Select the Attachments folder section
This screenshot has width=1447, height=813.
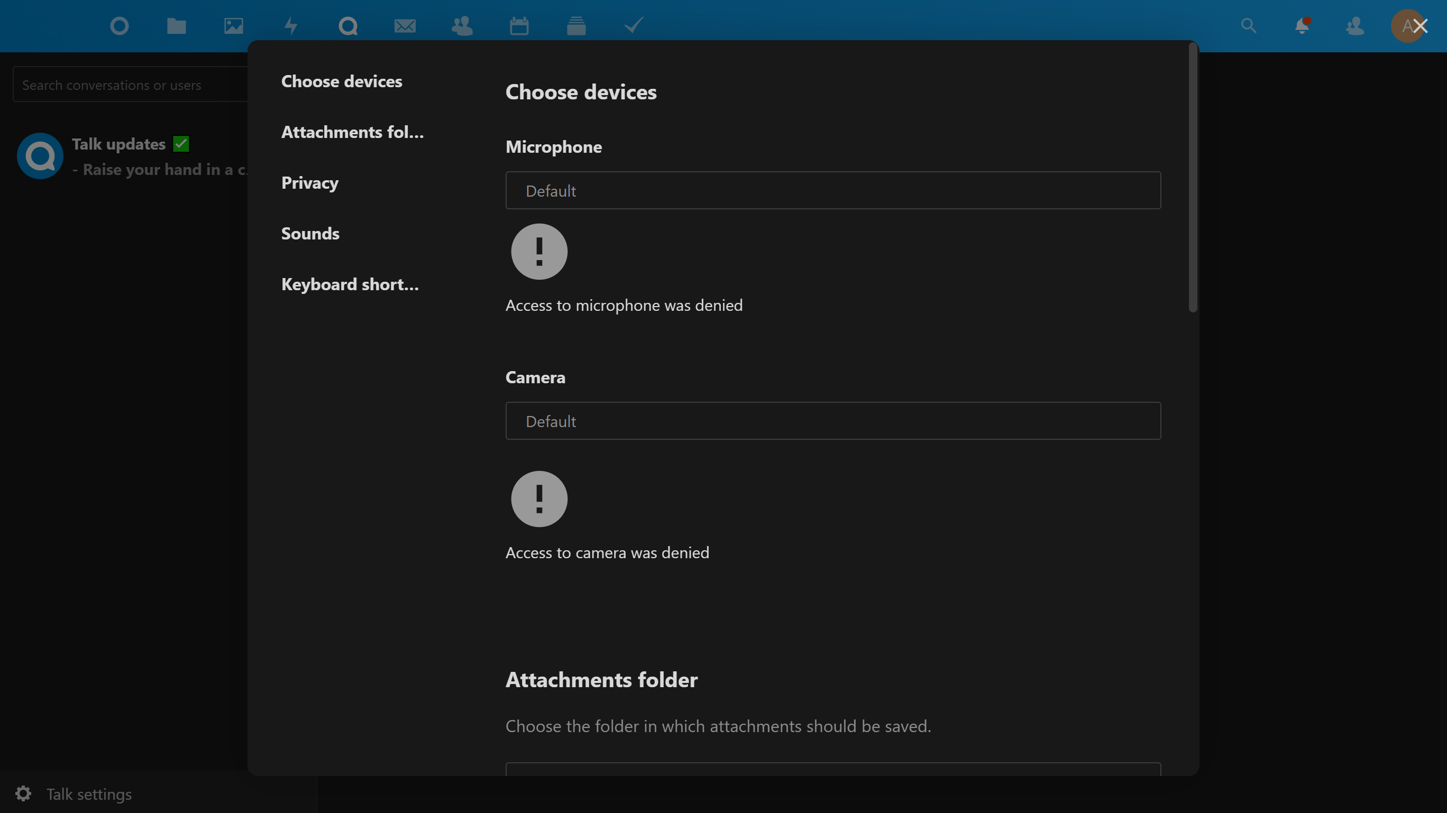352,132
